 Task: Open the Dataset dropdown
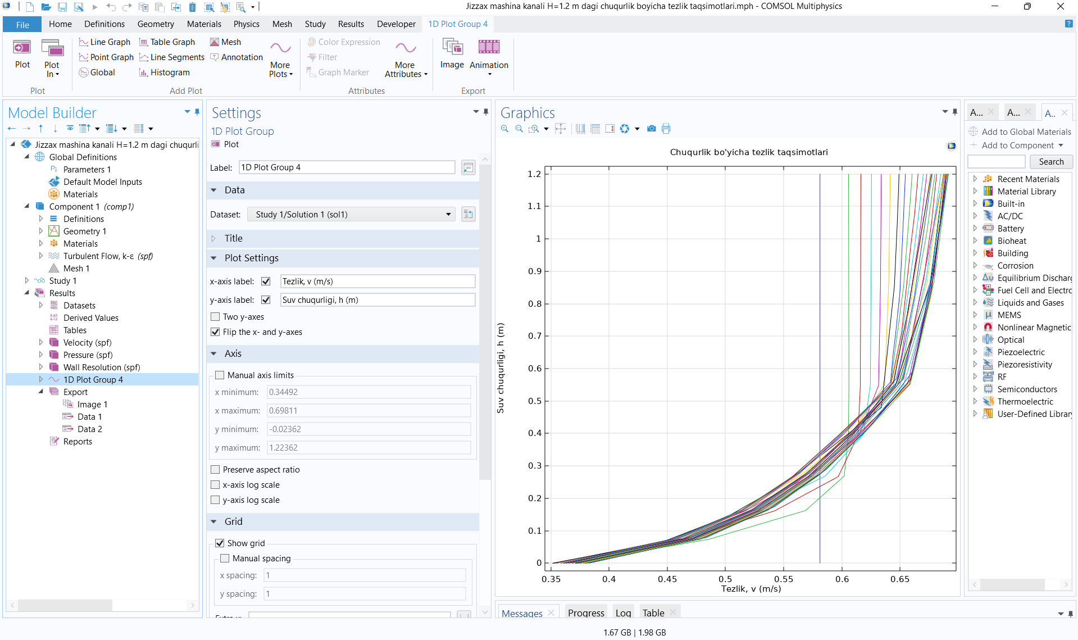click(351, 214)
